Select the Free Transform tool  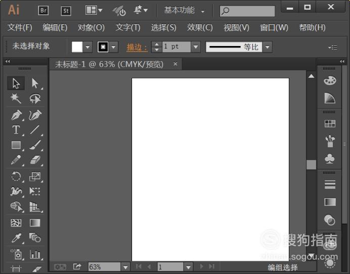(35, 192)
